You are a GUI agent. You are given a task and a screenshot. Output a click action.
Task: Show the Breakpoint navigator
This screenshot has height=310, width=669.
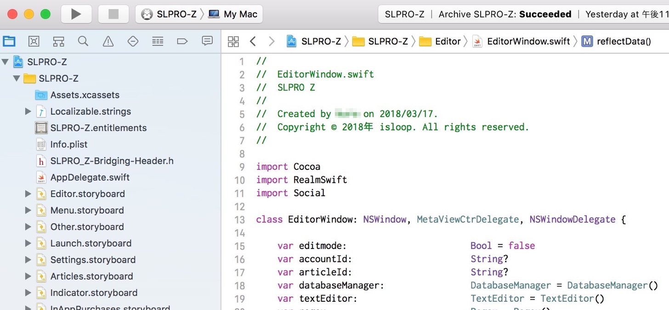point(182,41)
